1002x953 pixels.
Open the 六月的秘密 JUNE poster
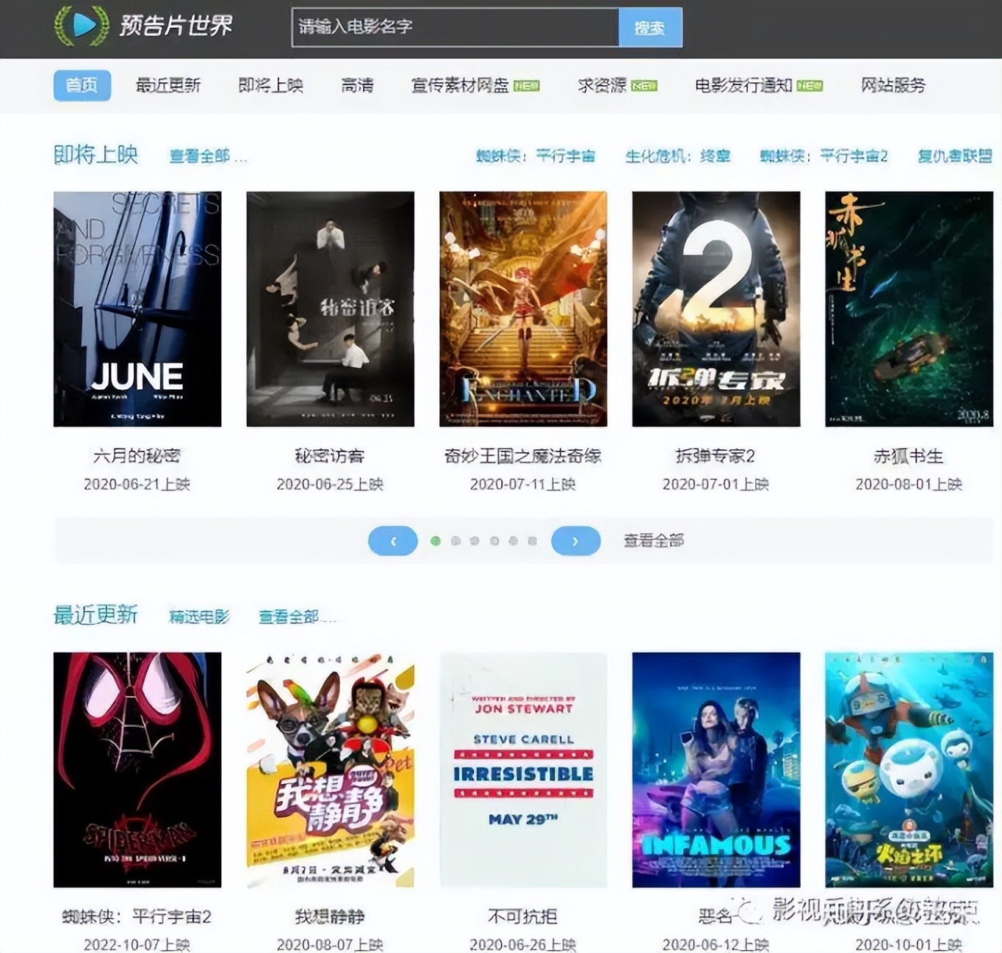(x=137, y=308)
